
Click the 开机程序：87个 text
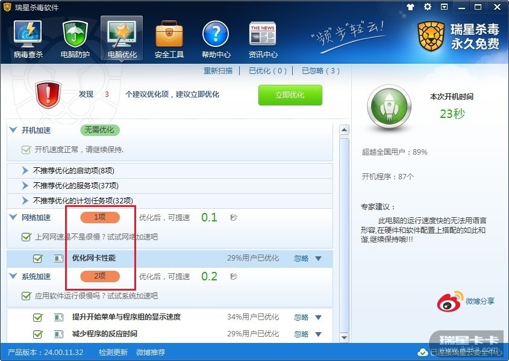(388, 177)
